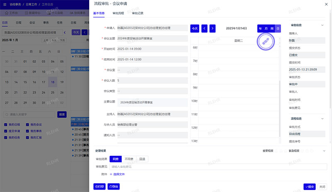Image resolution: width=332 pixels, height=192 pixels.
Task: Click the 会议人数 field
Action: (x=152, y=81)
